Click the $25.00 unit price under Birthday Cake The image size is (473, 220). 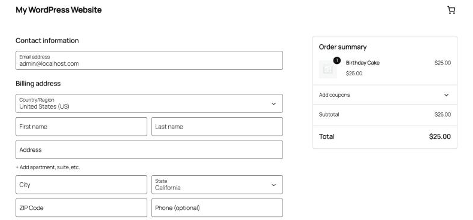coord(354,73)
